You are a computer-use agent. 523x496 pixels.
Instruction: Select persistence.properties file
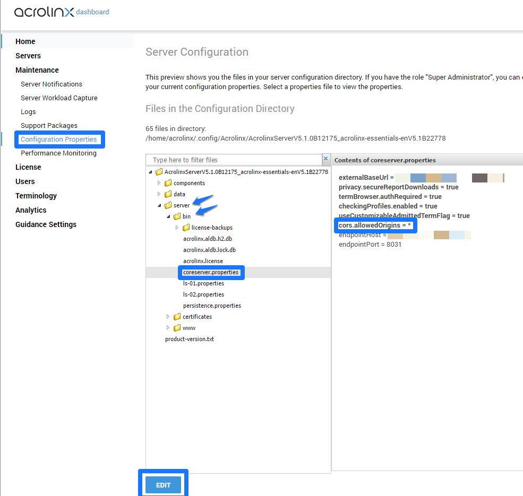click(x=212, y=306)
